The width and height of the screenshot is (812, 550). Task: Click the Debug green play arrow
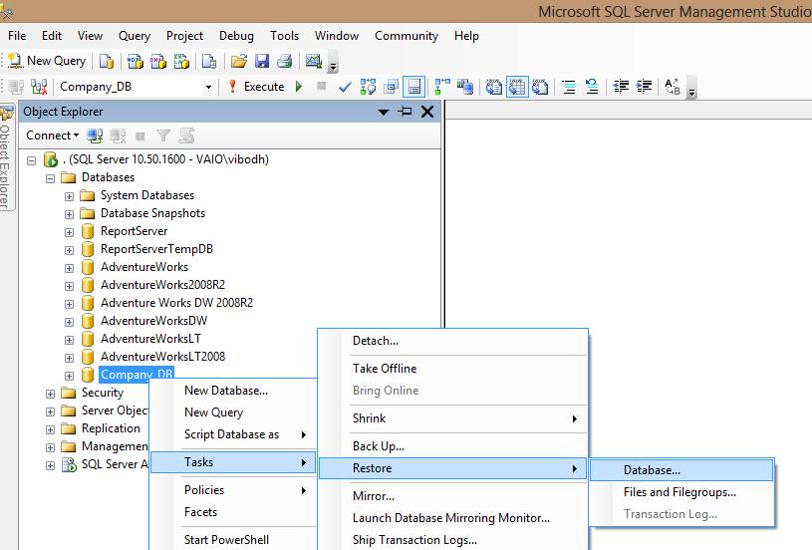(298, 87)
